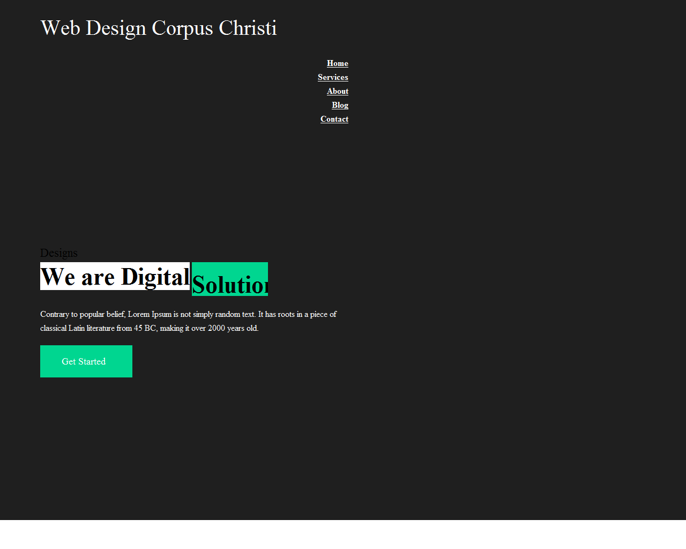Click the white "We are" heading text
The height and width of the screenshot is (549, 686).
point(77,277)
